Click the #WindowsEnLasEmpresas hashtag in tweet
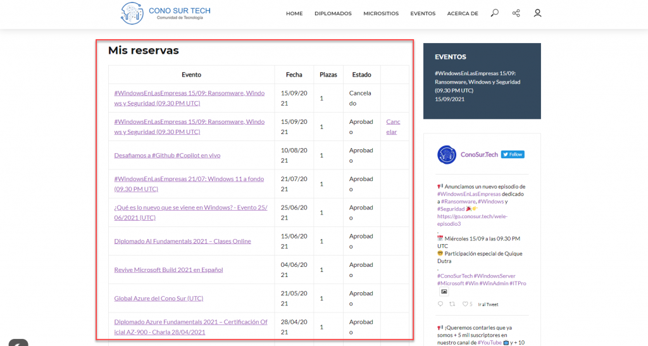648x346 pixels. (x=469, y=194)
